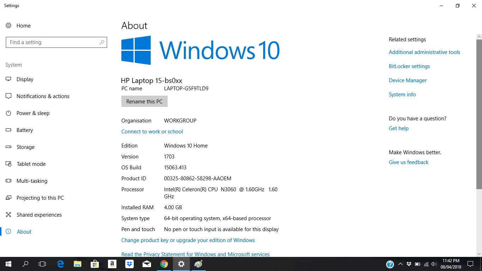Image resolution: width=482 pixels, height=271 pixels.
Task: Open Device Manager from Related settings
Action: pyautogui.click(x=408, y=80)
